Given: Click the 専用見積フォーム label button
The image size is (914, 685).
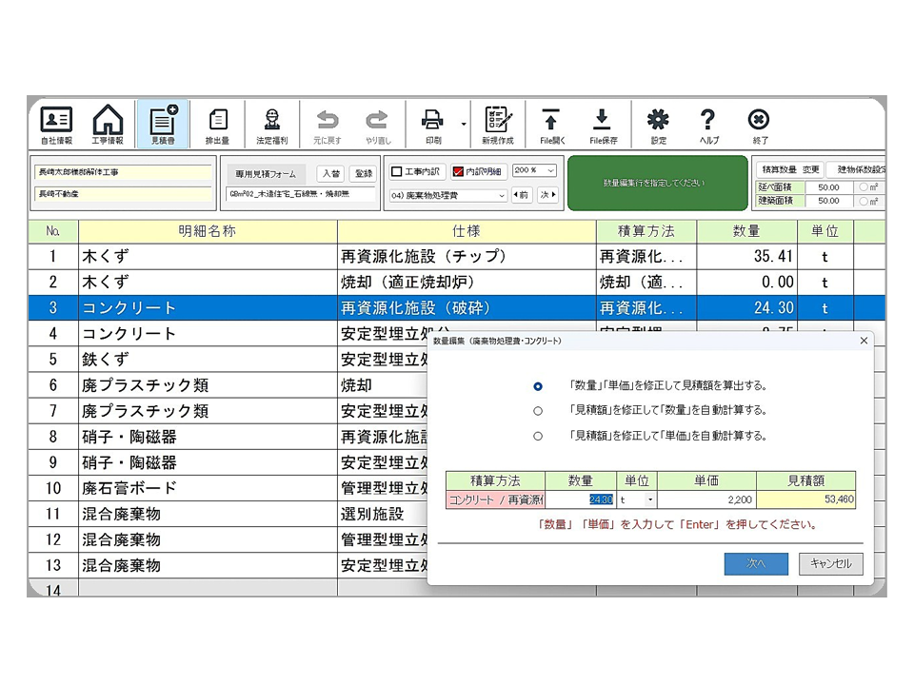Looking at the screenshot, I should point(266,173).
